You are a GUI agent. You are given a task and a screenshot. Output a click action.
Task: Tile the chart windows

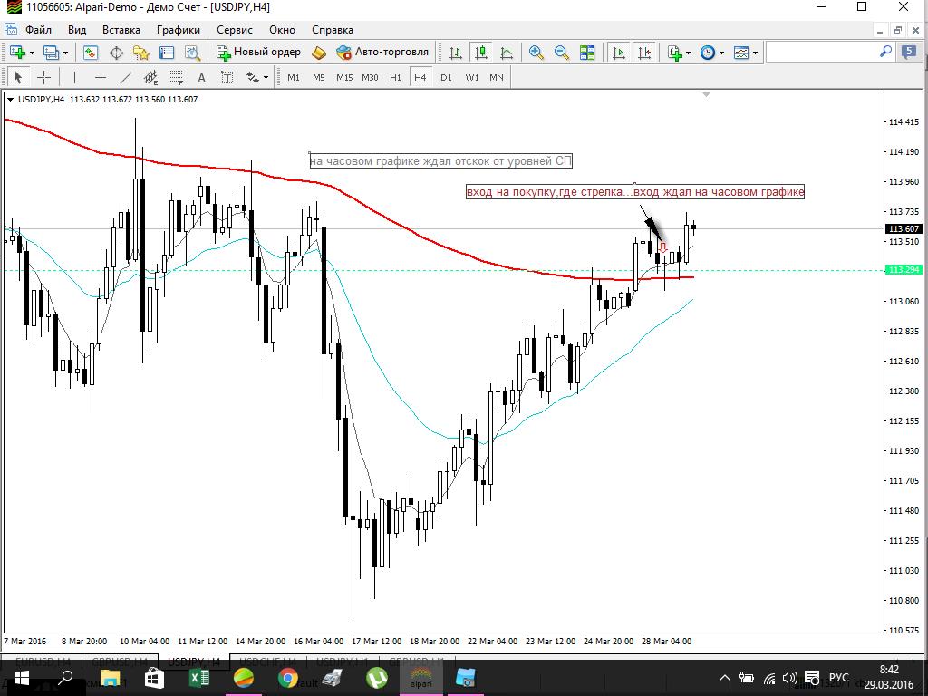tap(587, 53)
